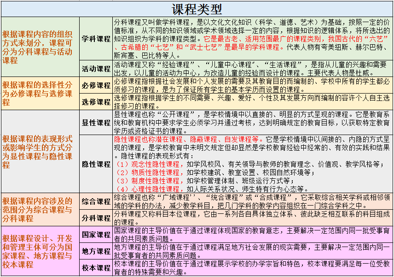Screen dimensions: 394x277
Task: Click the category cell about 显性课程与隐性课程
Action: click(40, 152)
